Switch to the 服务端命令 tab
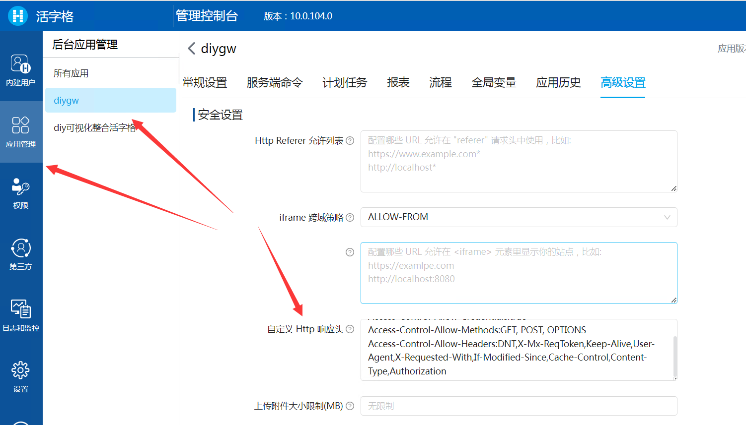The image size is (746, 425). pyautogui.click(x=275, y=82)
